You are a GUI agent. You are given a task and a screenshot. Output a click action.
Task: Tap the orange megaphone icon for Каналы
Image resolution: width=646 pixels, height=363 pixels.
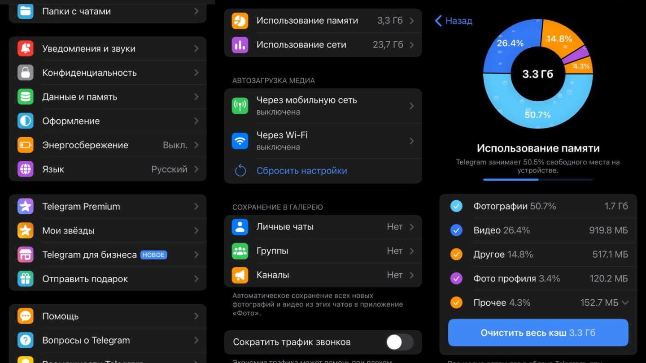[x=240, y=275]
